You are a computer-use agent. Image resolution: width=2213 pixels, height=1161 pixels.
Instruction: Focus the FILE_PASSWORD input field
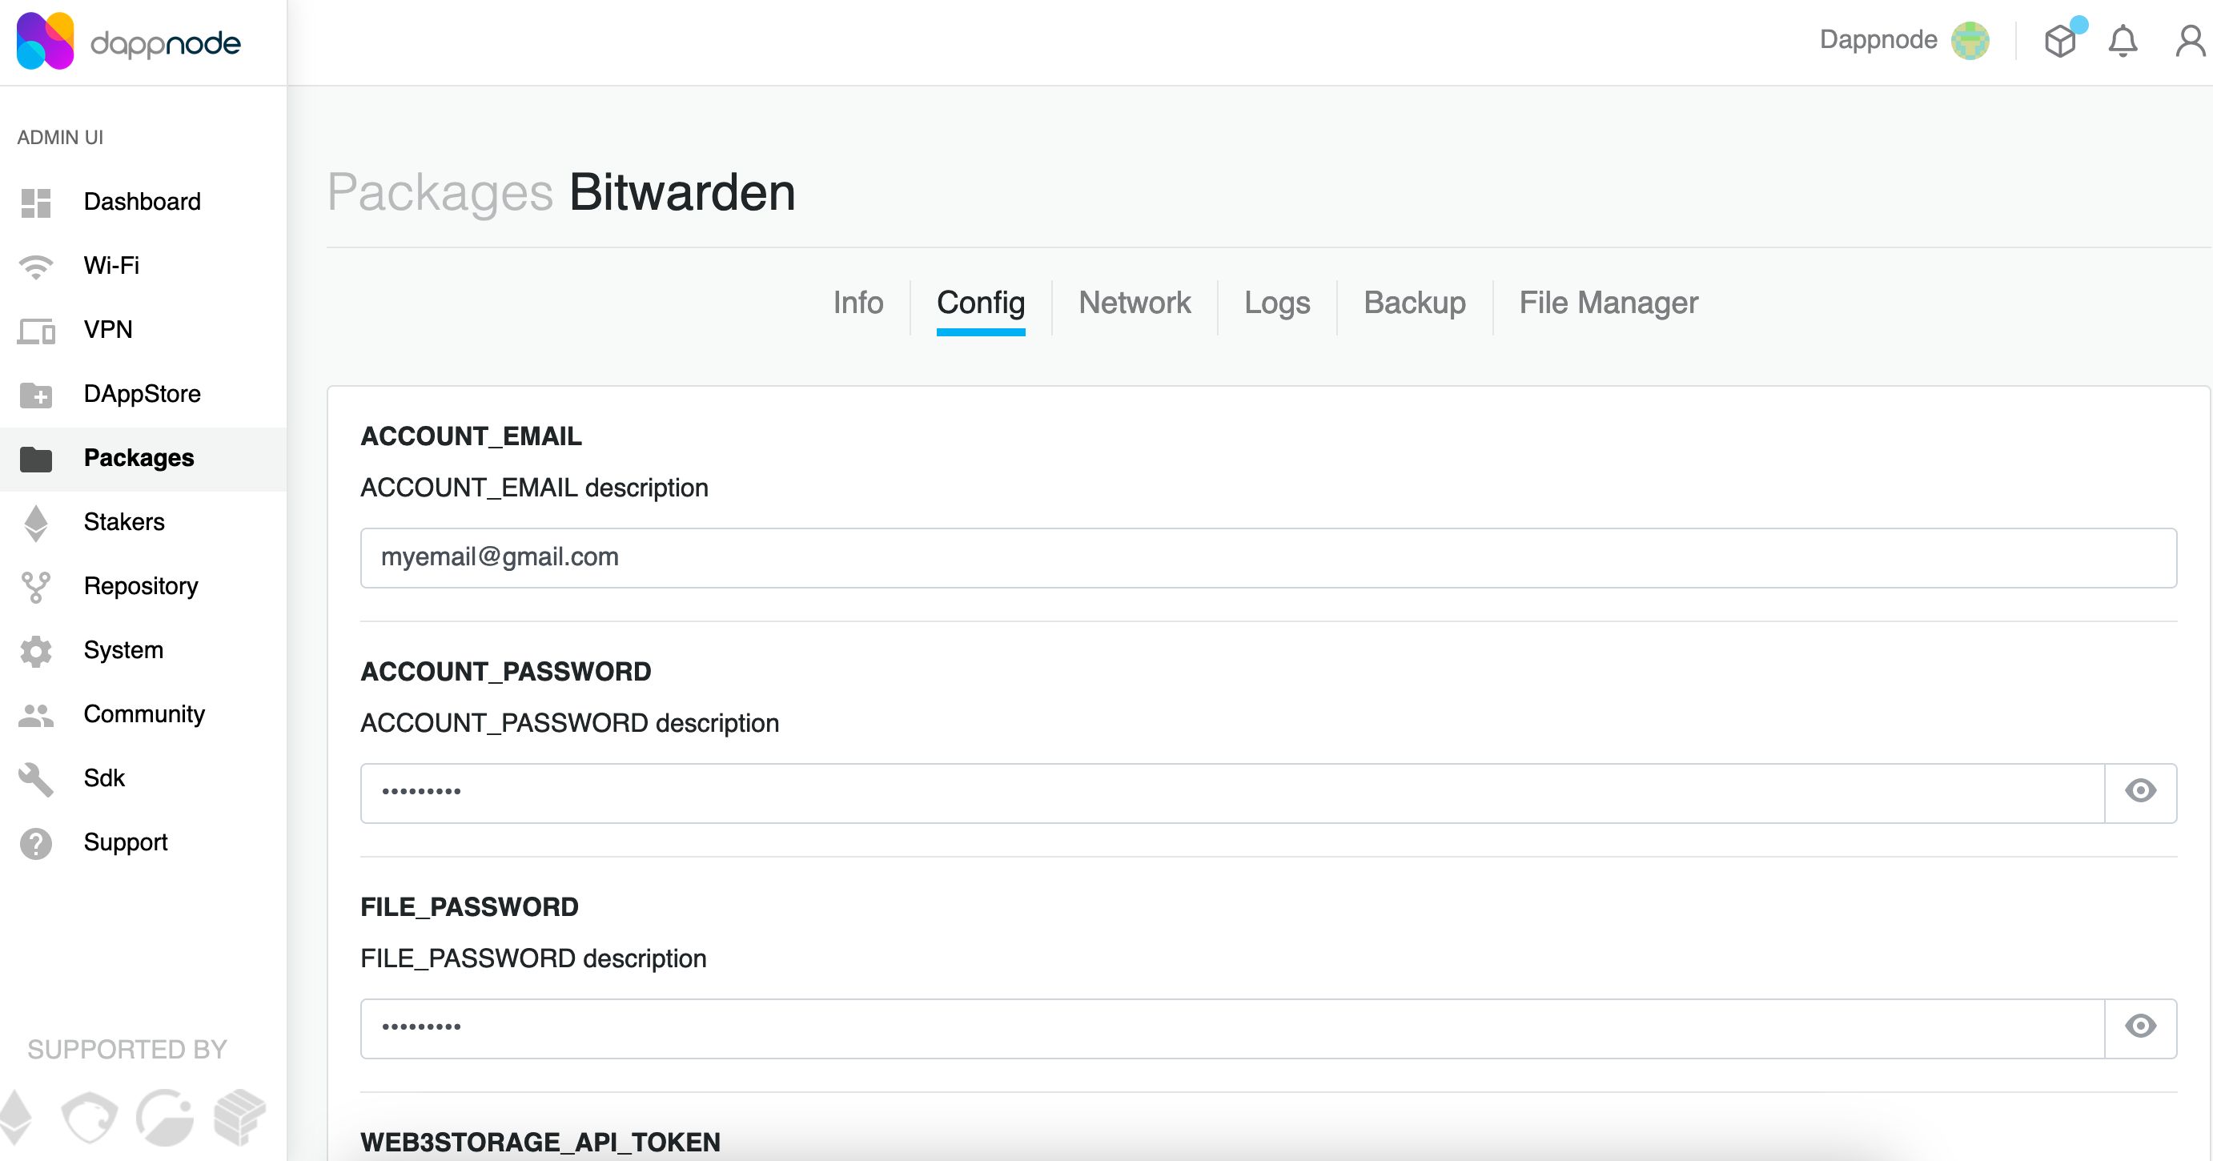coord(1232,1029)
